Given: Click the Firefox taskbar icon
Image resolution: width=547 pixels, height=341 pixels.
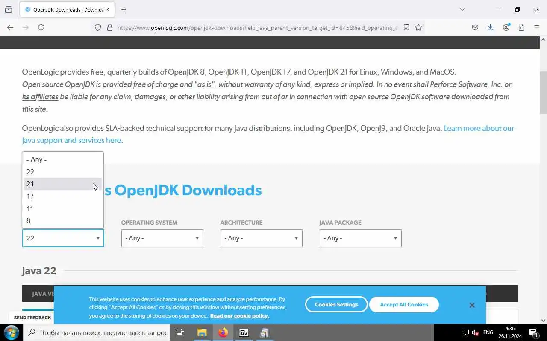Looking at the screenshot, I should [223, 332].
